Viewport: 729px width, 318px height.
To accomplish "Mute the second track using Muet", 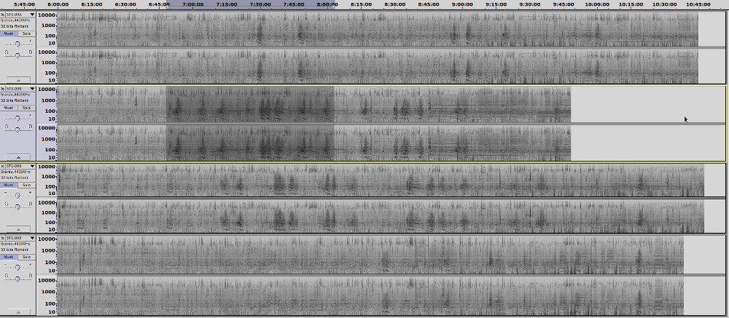I will 9,108.
